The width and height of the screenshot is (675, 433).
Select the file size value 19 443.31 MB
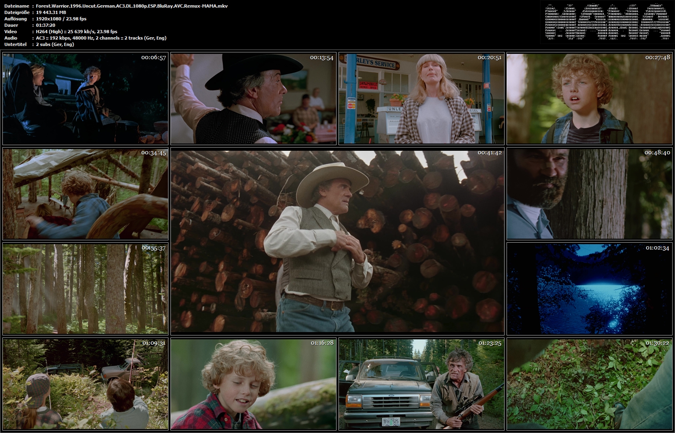pyautogui.click(x=51, y=12)
